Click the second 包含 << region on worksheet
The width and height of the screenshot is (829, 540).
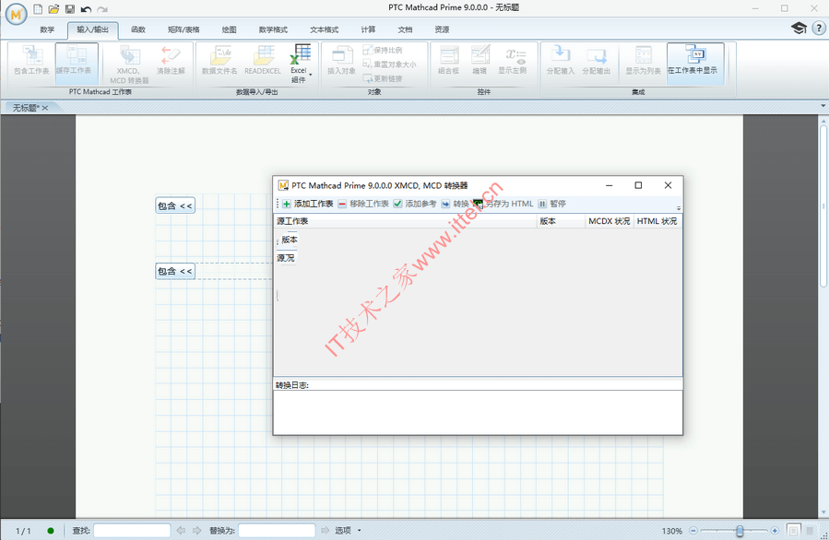(175, 271)
